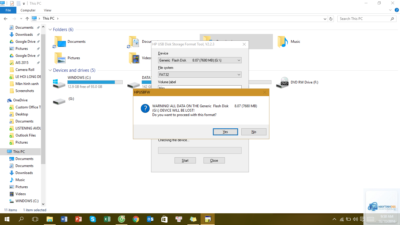Open recent locations dropdown arrow
This screenshot has width=400, height=225.
coord(21,19)
